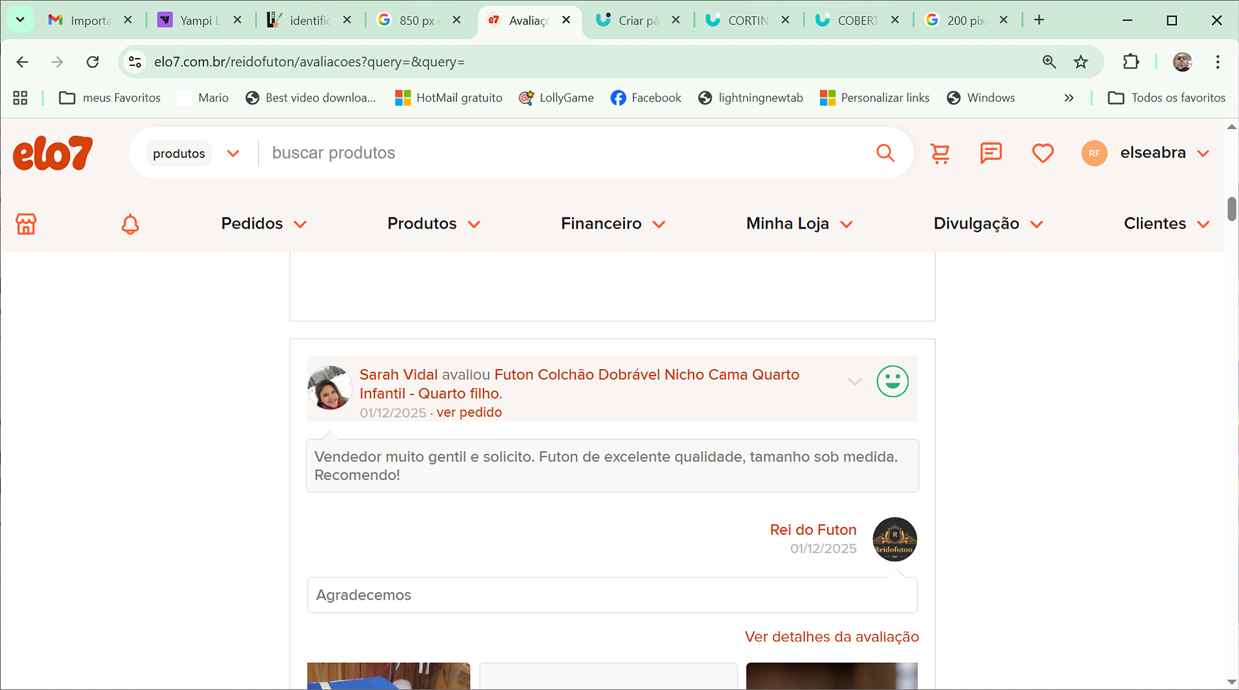
Task: Open browser extensions icon
Action: (1131, 62)
